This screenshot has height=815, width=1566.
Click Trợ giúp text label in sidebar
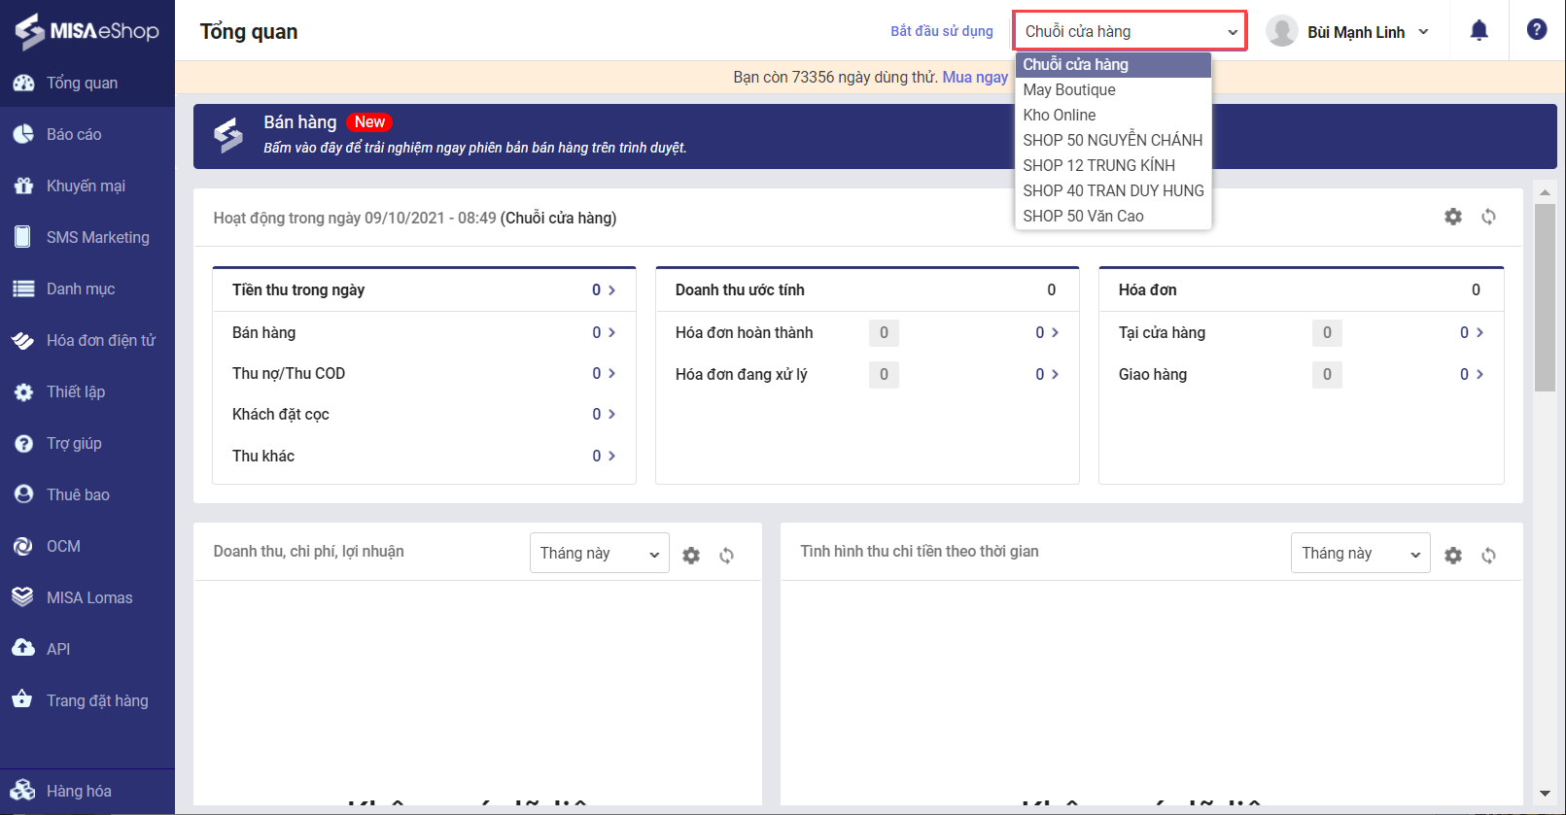[74, 443]
